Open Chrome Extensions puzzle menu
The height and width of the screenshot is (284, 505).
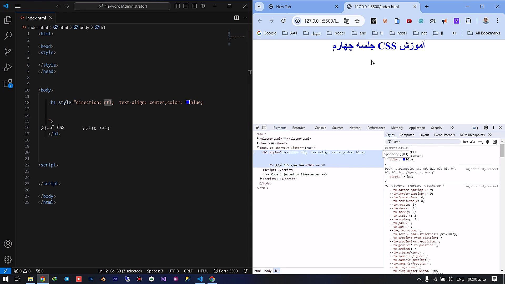click(468, 21)
